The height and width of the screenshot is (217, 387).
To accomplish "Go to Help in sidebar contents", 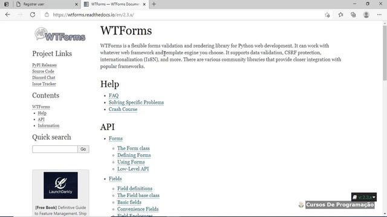I will click(x=42, y=113).
